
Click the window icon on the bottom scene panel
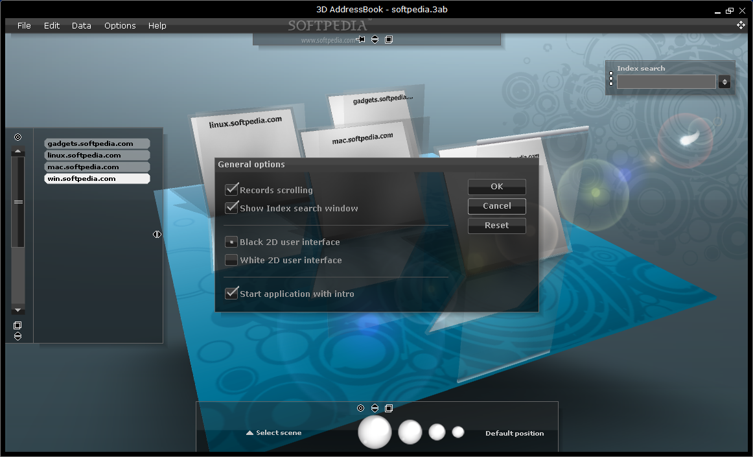point(389,408)
